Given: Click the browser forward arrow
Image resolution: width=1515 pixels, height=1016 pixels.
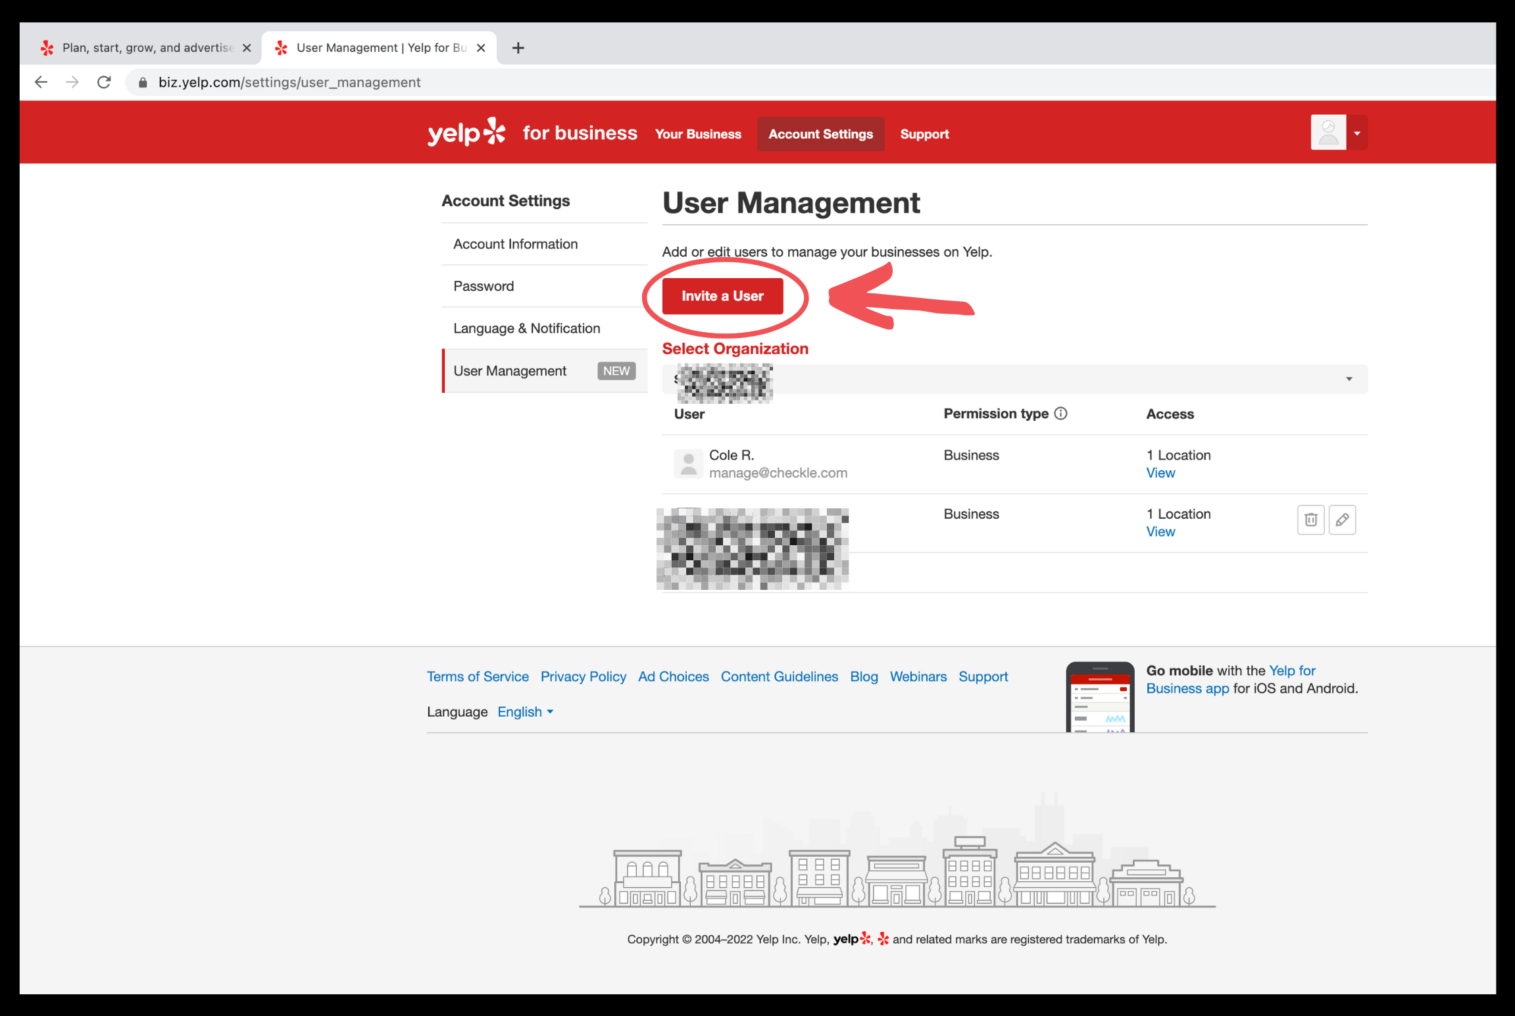Looking at the screenshot, I should click(72, 82).
